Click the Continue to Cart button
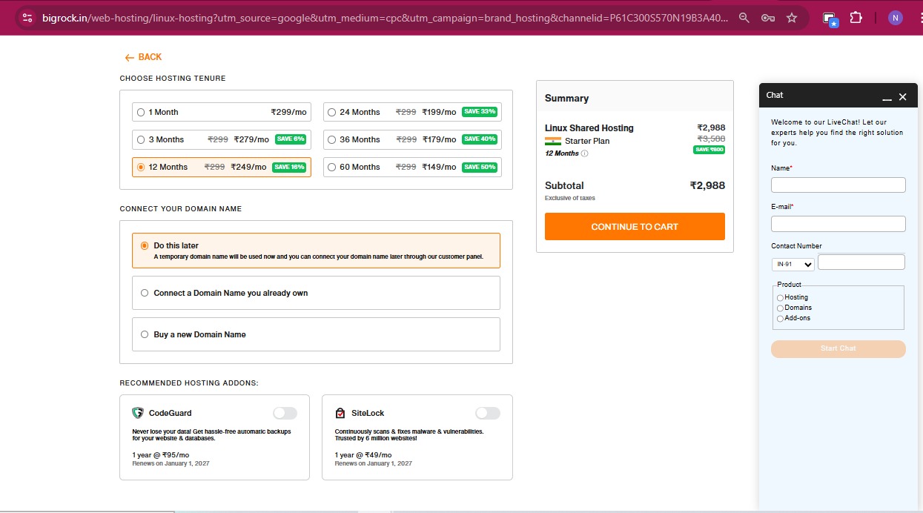Image resolution: width=923 pixels, height=513 pixels. click(635, 227)
